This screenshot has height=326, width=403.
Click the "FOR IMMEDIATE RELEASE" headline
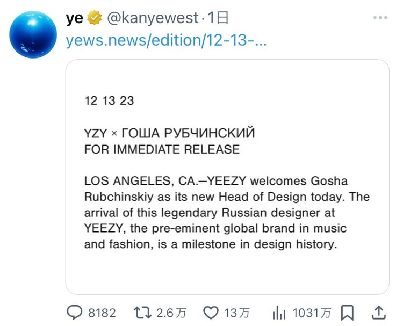click(162, 149)
